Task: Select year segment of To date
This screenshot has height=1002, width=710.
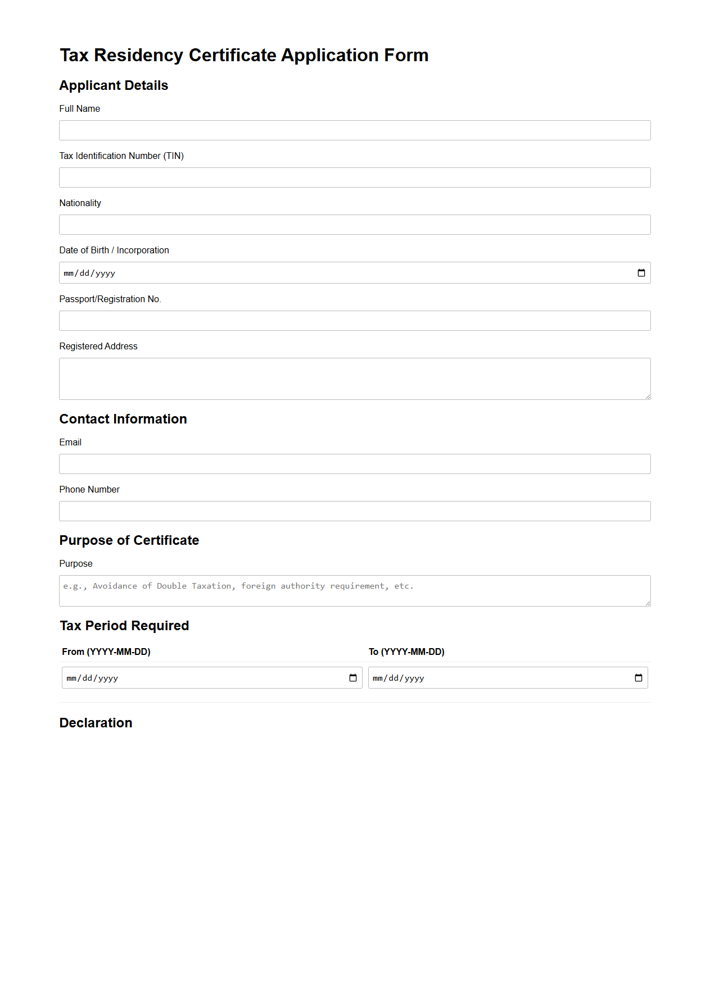Action: pos(414,678)
